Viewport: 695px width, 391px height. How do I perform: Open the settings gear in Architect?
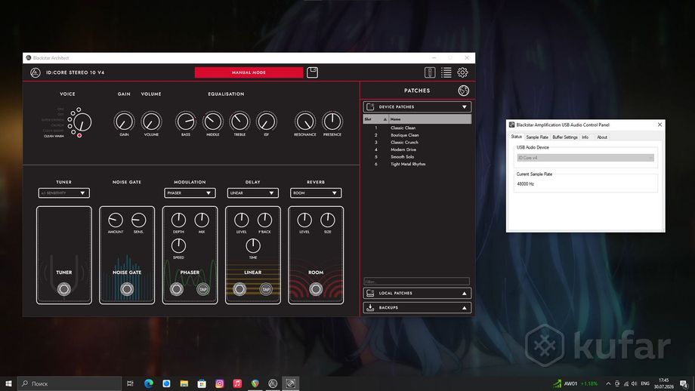(462, 72)
